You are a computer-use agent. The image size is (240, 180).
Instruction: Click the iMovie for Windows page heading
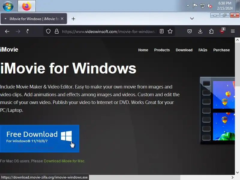tap(68, 68)
